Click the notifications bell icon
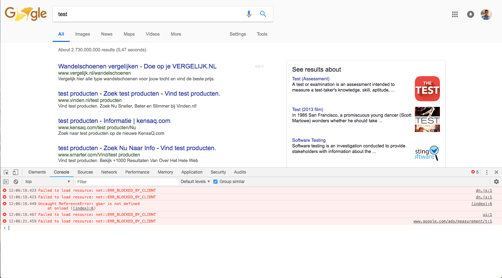The height and width of the screenshot is (278, 502). (x=470, y=14)
